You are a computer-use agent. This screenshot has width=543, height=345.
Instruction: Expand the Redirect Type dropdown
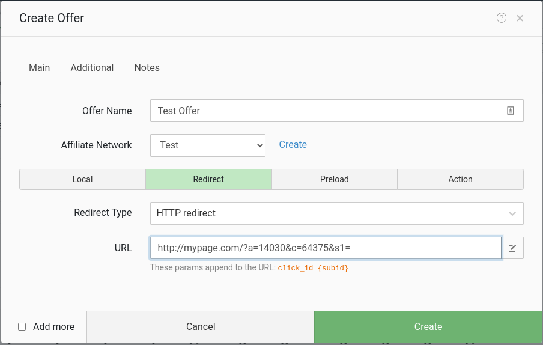click(x=336, y=213)
